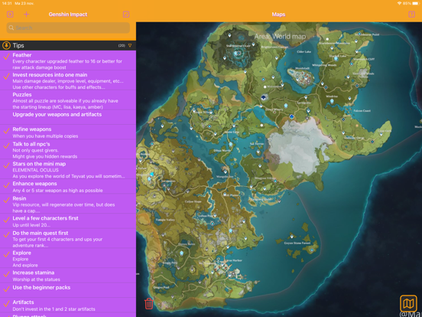Click the Stormterror's Lair domain marker

[x=239, y=54]
